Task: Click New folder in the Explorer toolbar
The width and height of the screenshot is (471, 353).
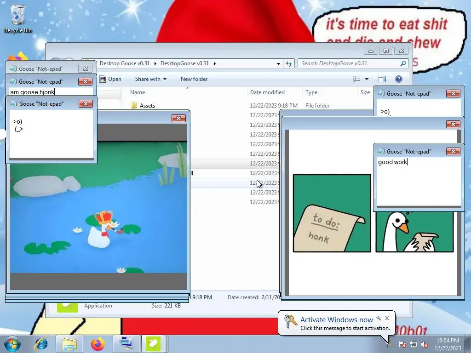Action: tap(194, 79)
